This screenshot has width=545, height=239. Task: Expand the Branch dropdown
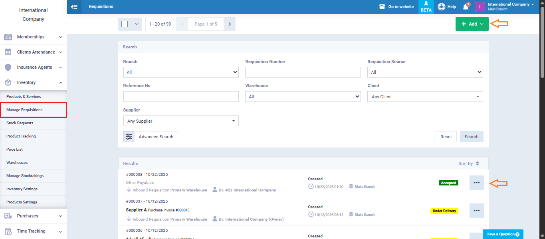[x=181, y=72]
